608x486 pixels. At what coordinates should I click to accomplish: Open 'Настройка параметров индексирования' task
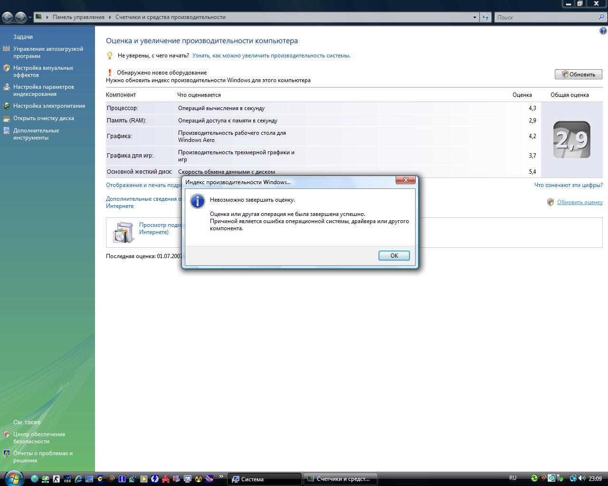[44, 90]
